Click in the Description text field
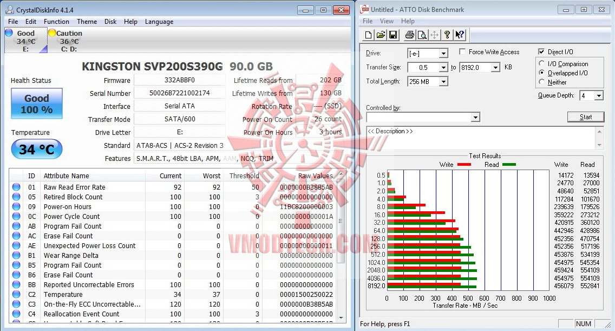This screenshot has height=331, width=615. (x=481, y=138)
